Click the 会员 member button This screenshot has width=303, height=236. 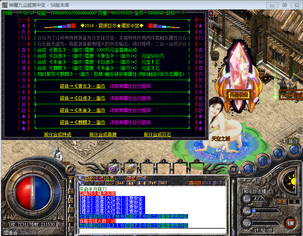(110, 178)
